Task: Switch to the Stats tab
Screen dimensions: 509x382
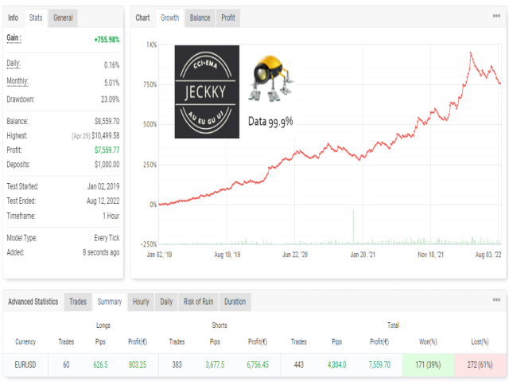Action: [36, 18]
